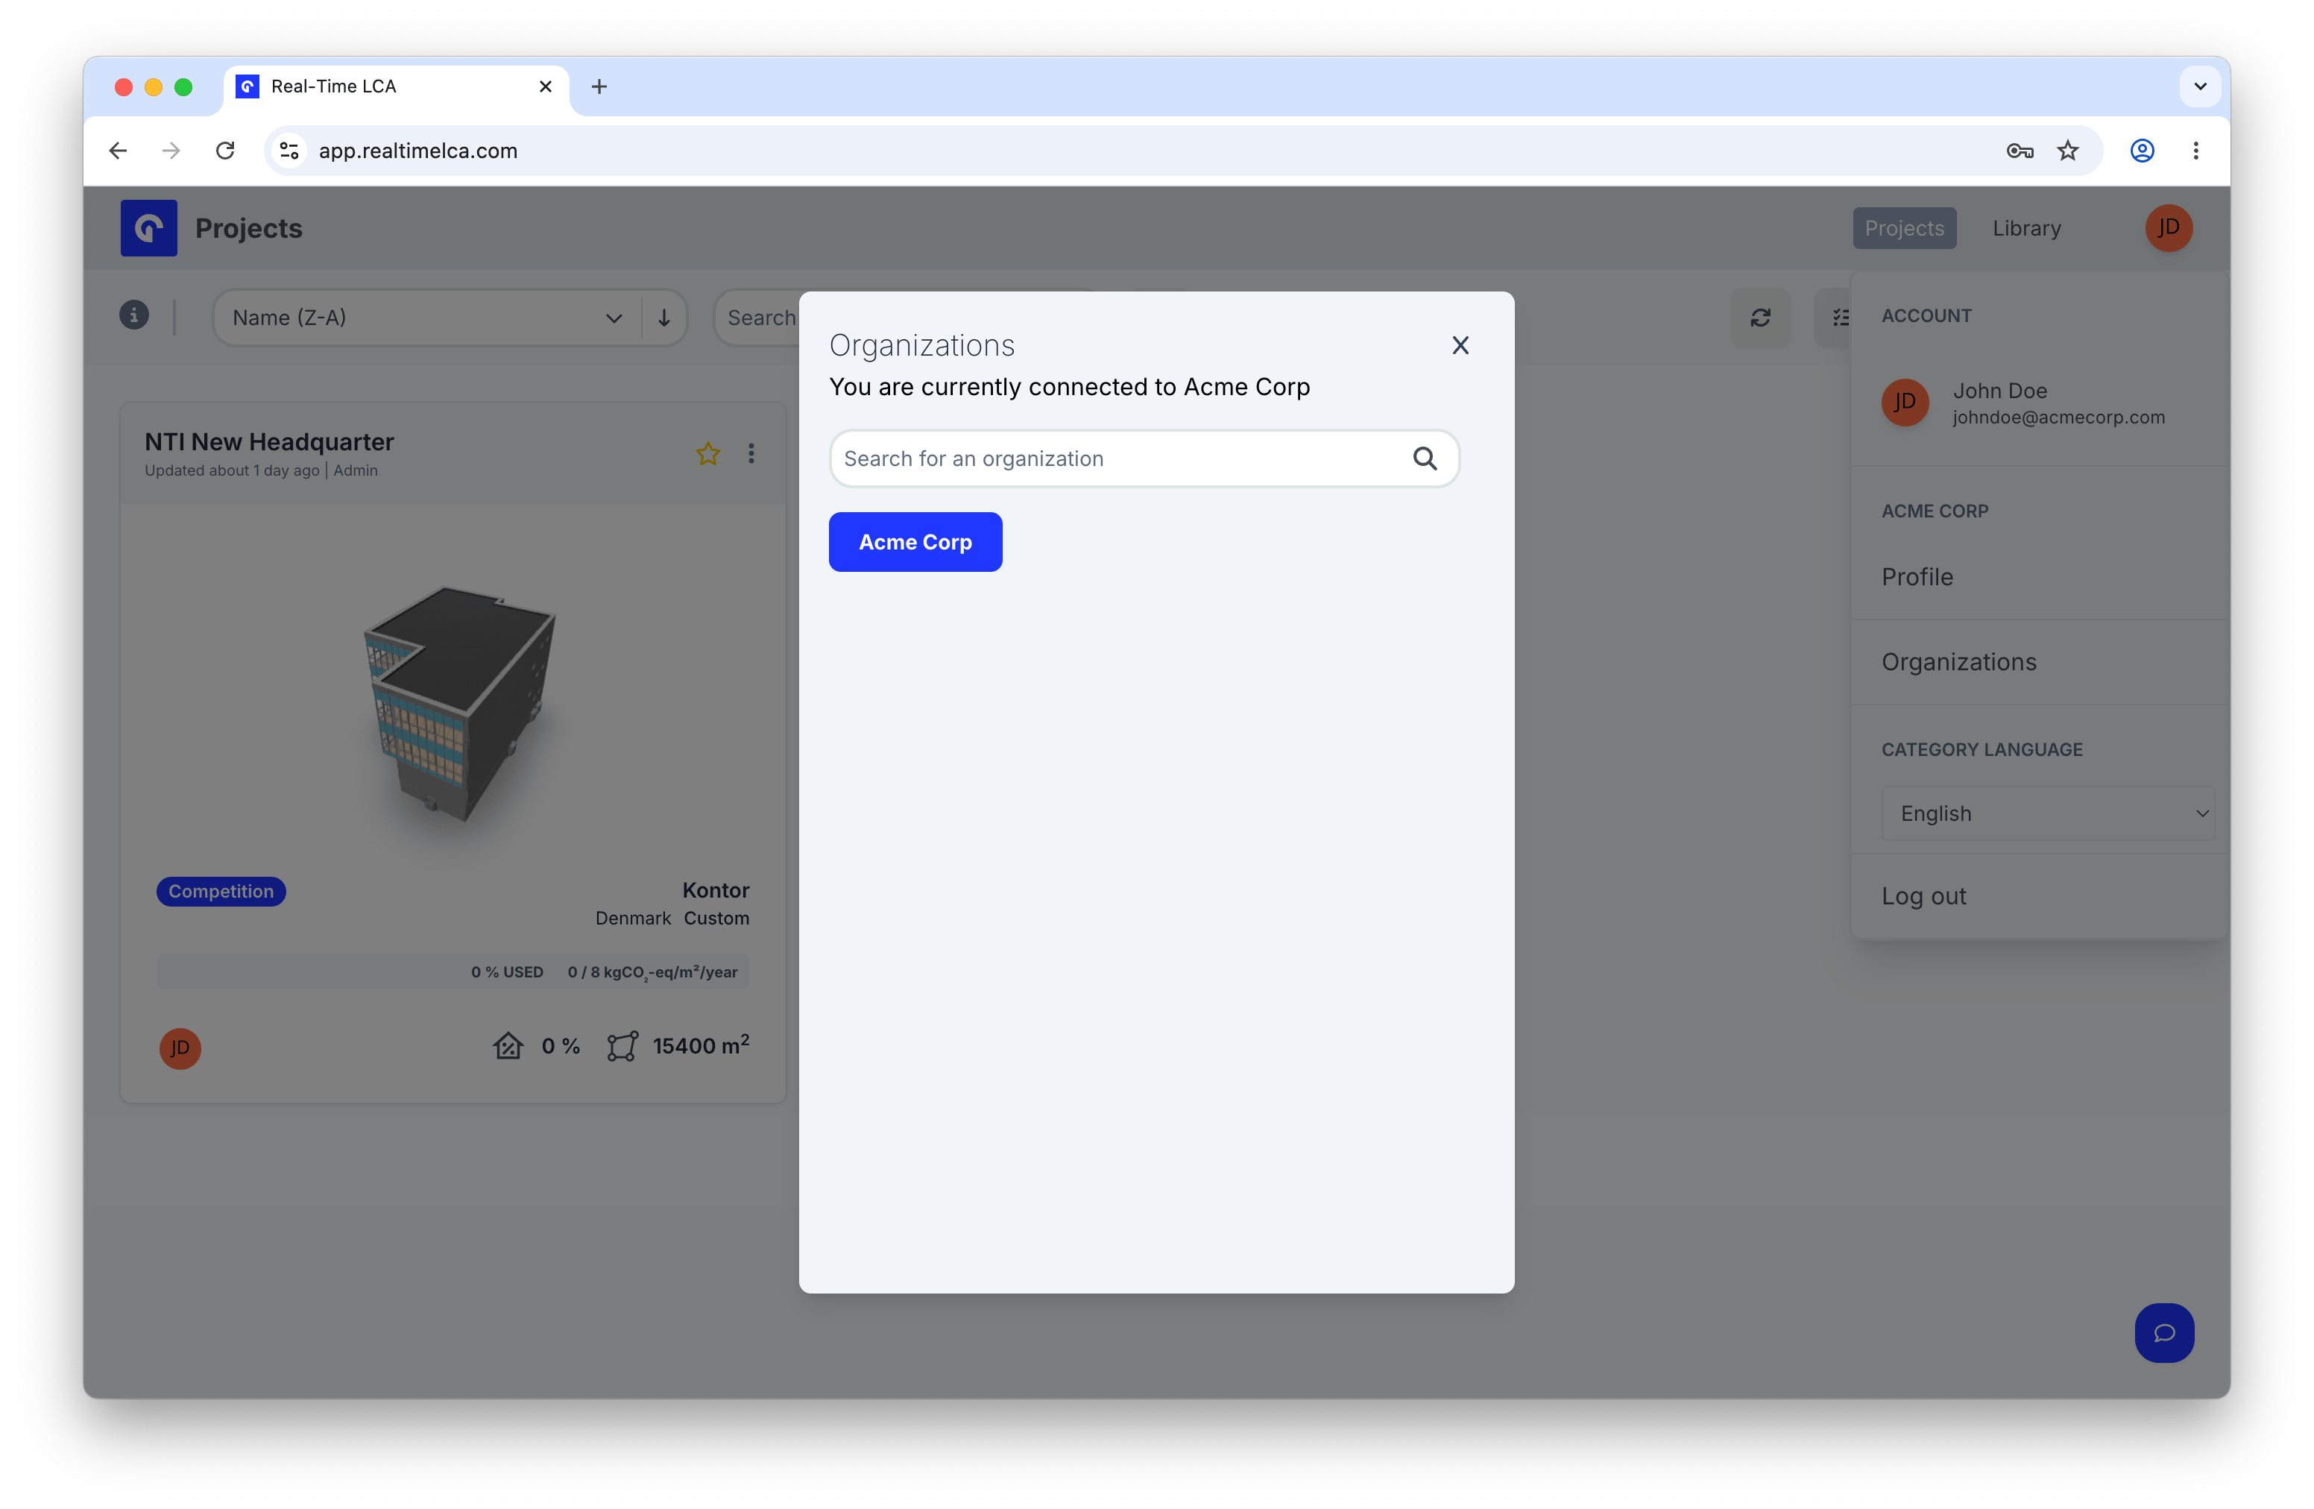Open the Chrome profile icon
This screenshot has height=1509, width=2314.
coord(2141,150)
